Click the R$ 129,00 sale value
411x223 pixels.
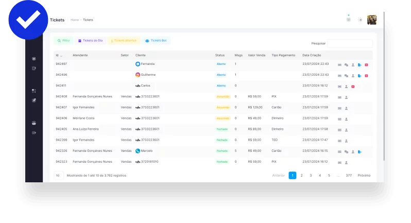pyautogui.click(x=255, y=108)
